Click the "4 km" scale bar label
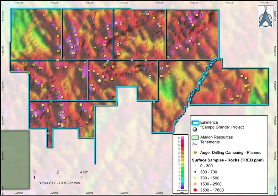This screenshot has height=196, width=278. coord(84,172)
